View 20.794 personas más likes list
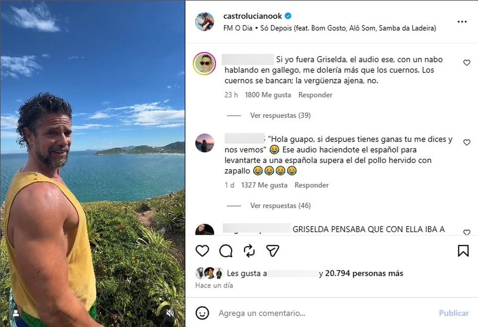The height and width of the screenshot is (327, 478). (x=364, y=274)
